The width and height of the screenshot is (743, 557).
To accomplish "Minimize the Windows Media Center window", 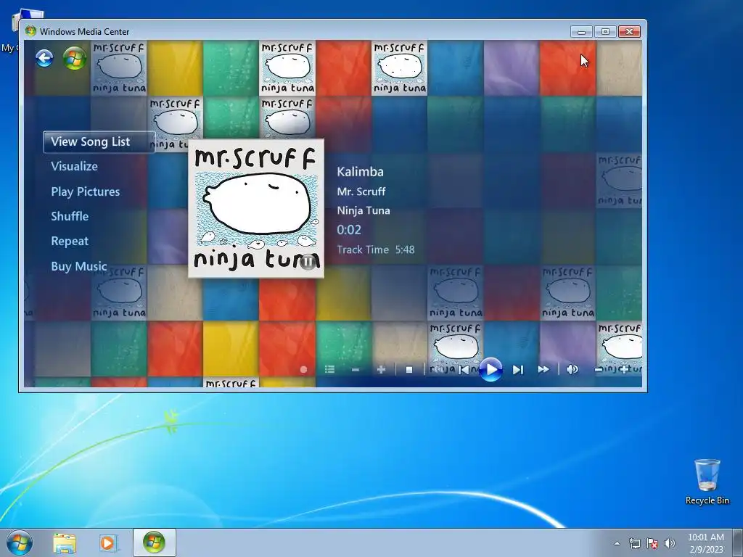I will coord(581,31).
